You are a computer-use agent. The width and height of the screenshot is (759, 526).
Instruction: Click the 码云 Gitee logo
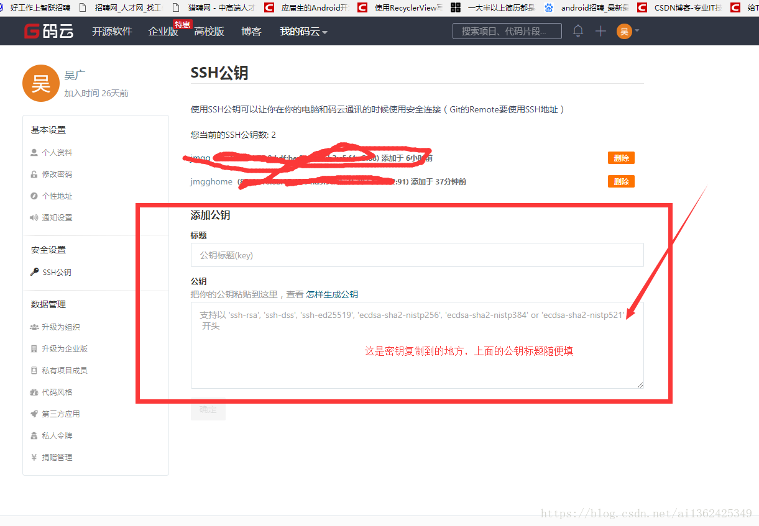tap(48, 31)
